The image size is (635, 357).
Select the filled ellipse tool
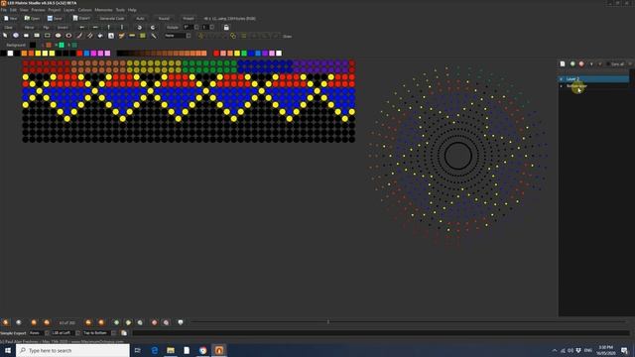[x=58, y=36]
